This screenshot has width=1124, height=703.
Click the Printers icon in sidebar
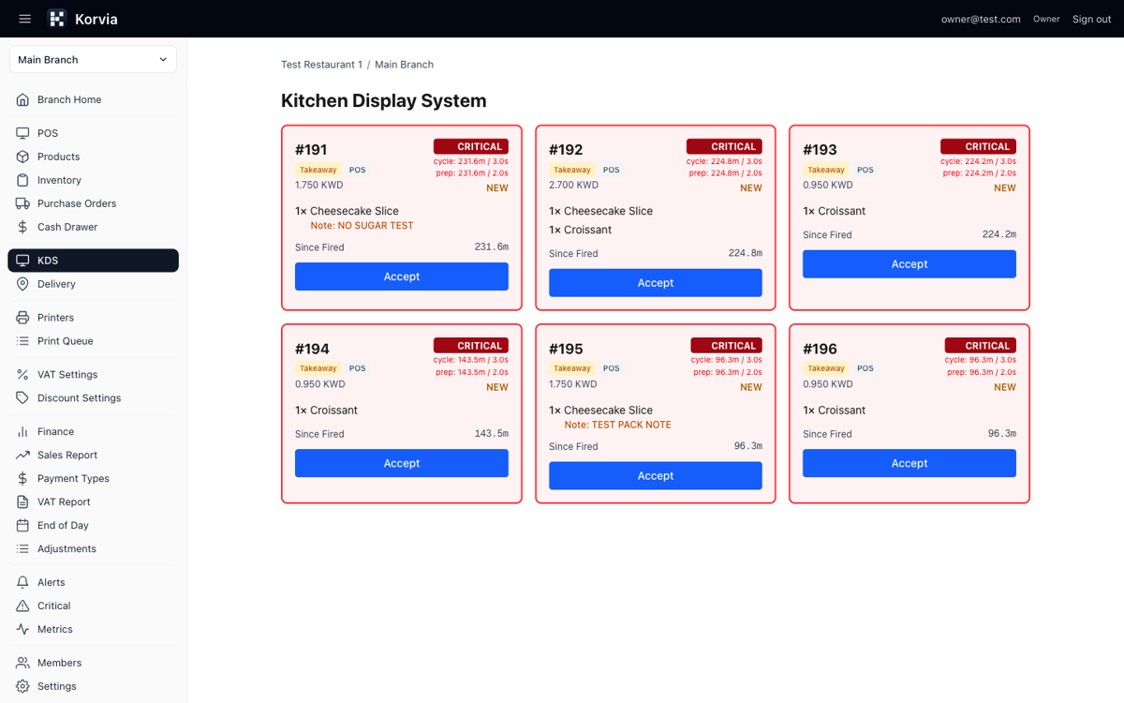(x=22, y=318)
